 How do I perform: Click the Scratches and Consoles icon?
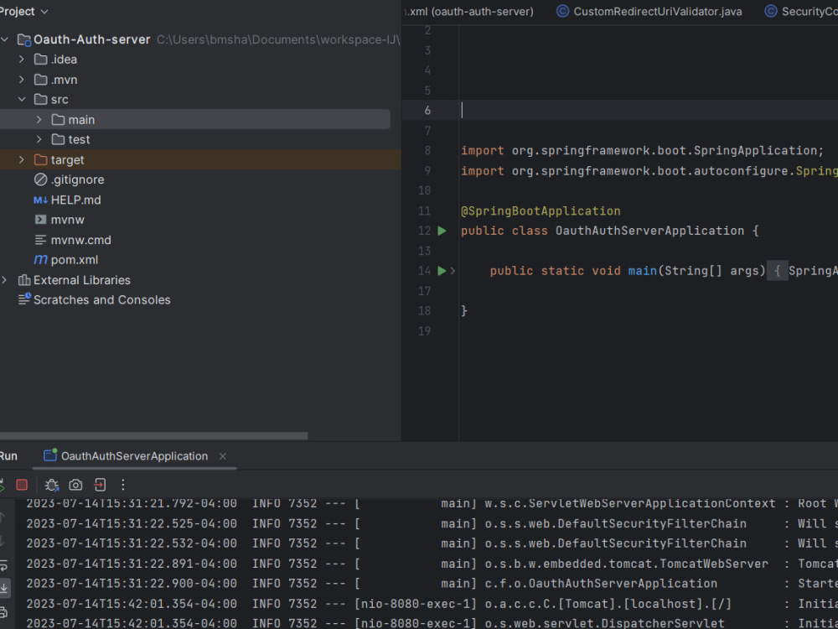[24, 299]
